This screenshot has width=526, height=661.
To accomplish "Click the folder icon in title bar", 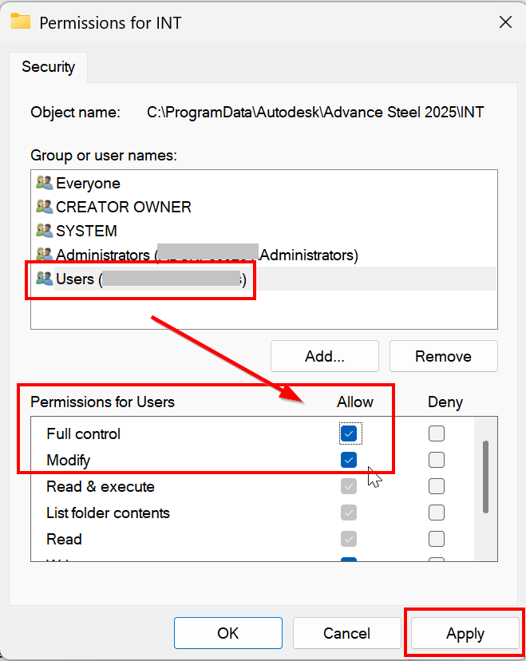I will tap(21, 22).
